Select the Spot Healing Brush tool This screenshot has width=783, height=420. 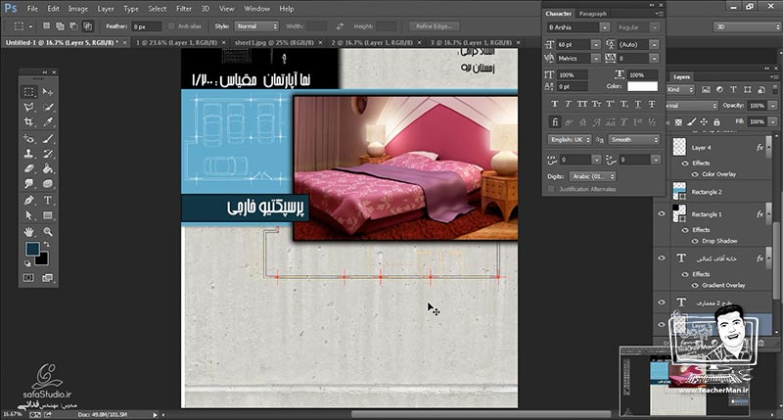click(x=29, y=138)
